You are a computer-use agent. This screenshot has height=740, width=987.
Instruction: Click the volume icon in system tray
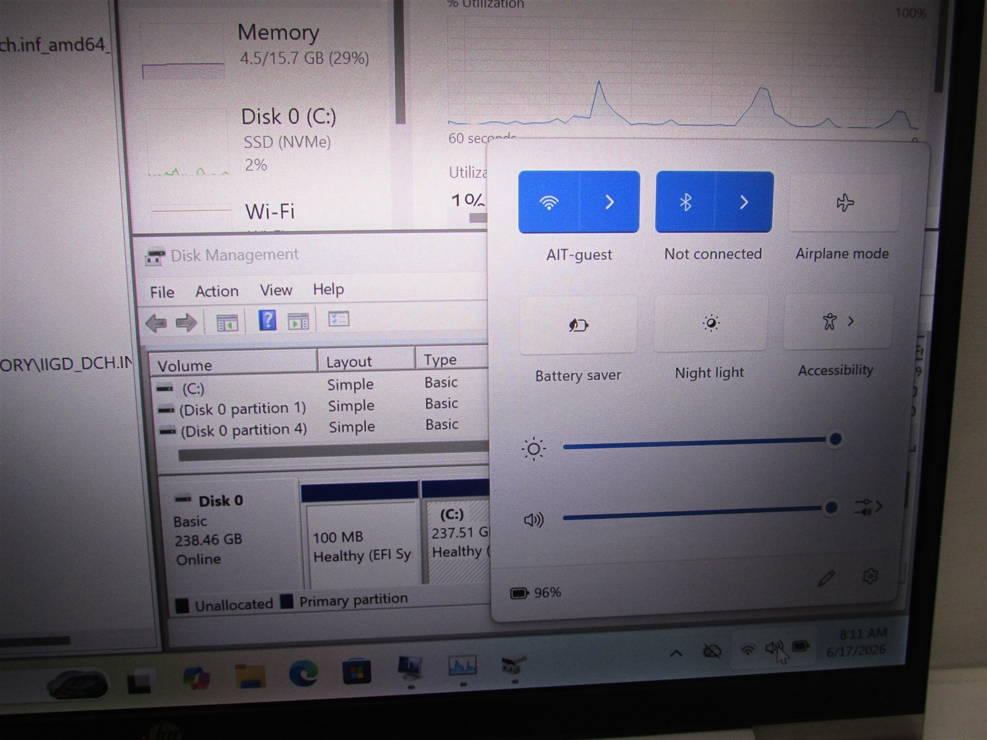[774, 647]
